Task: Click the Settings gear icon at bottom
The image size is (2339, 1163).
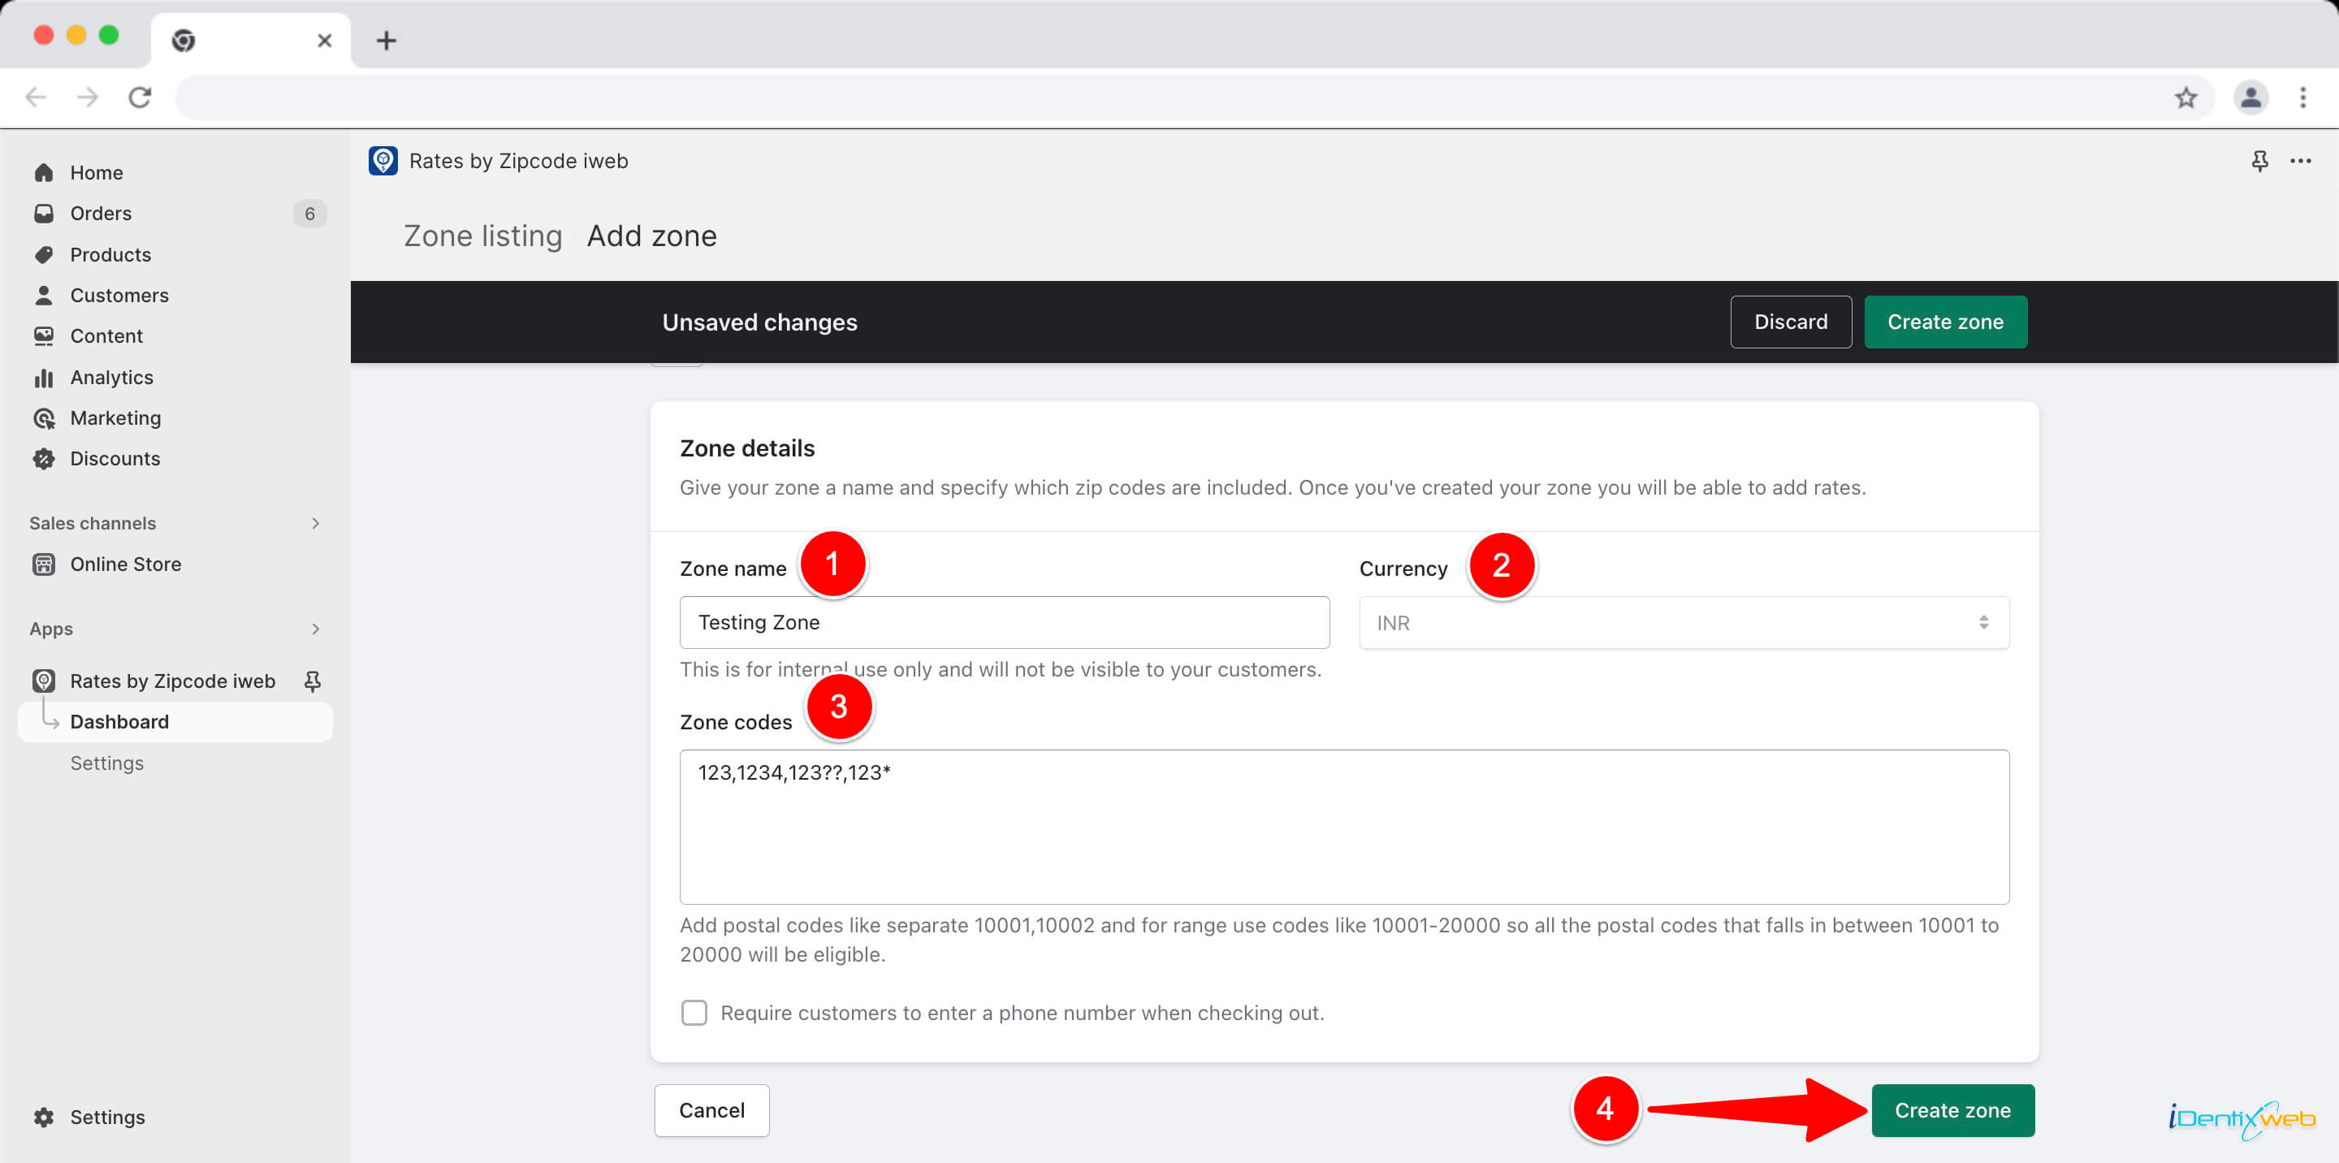Action: tap(44, 1118)
